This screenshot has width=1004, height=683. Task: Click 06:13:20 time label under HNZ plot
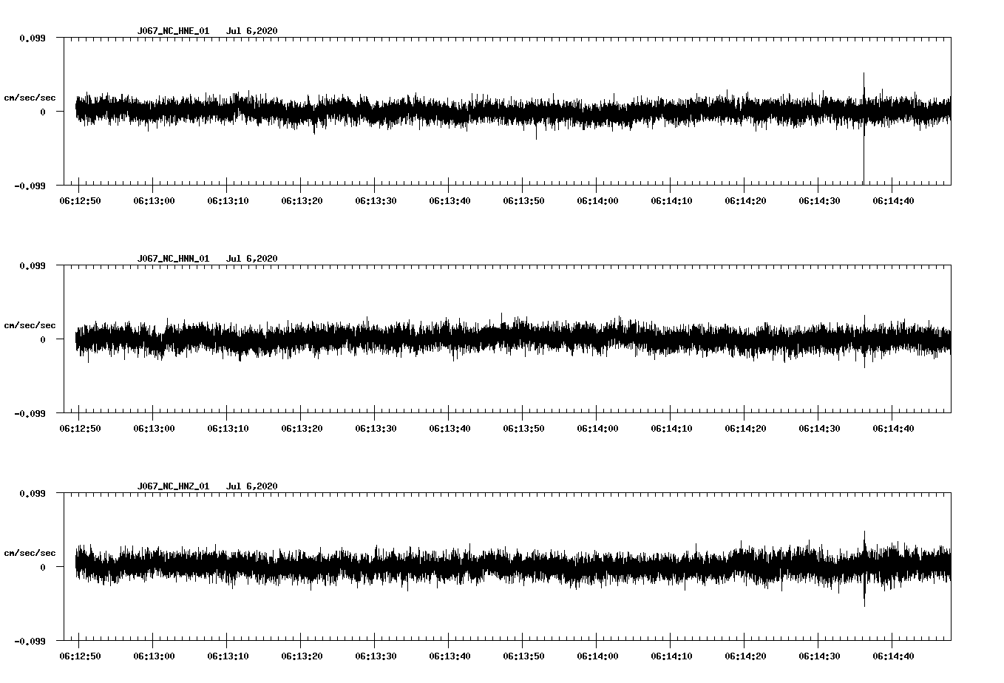click(x=302, y=656)
